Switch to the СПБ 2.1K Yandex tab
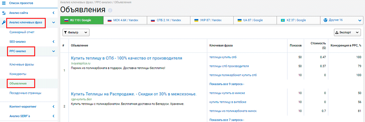 169,20
